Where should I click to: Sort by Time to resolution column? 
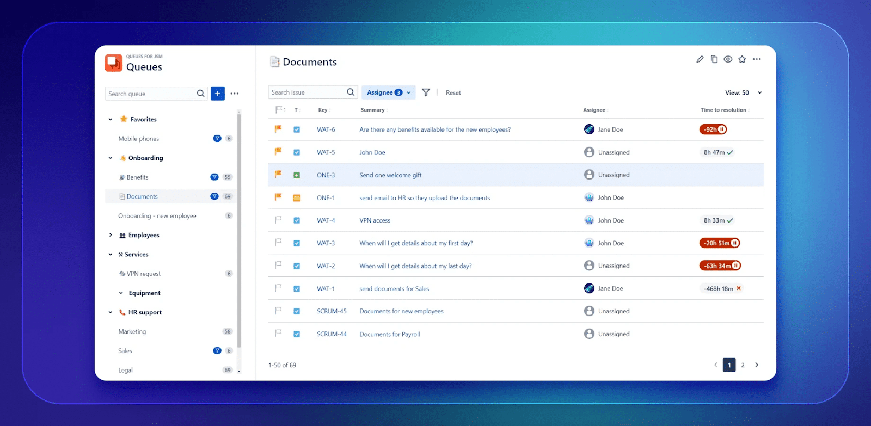tap(725, 110)
